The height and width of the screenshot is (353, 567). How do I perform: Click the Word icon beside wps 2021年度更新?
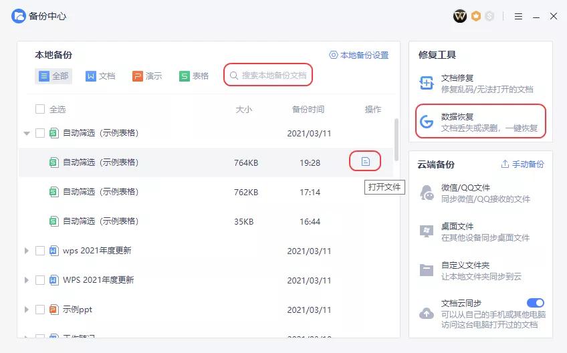(x=53, y=250)
